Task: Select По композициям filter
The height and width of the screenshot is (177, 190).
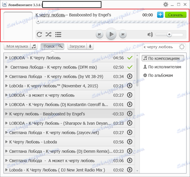Action: click(163, 58)
